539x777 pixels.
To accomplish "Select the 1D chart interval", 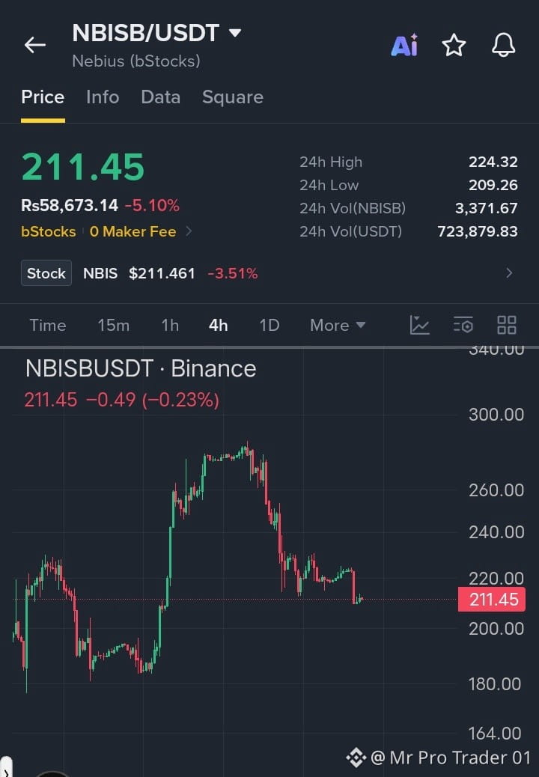I will pos(269,325).
